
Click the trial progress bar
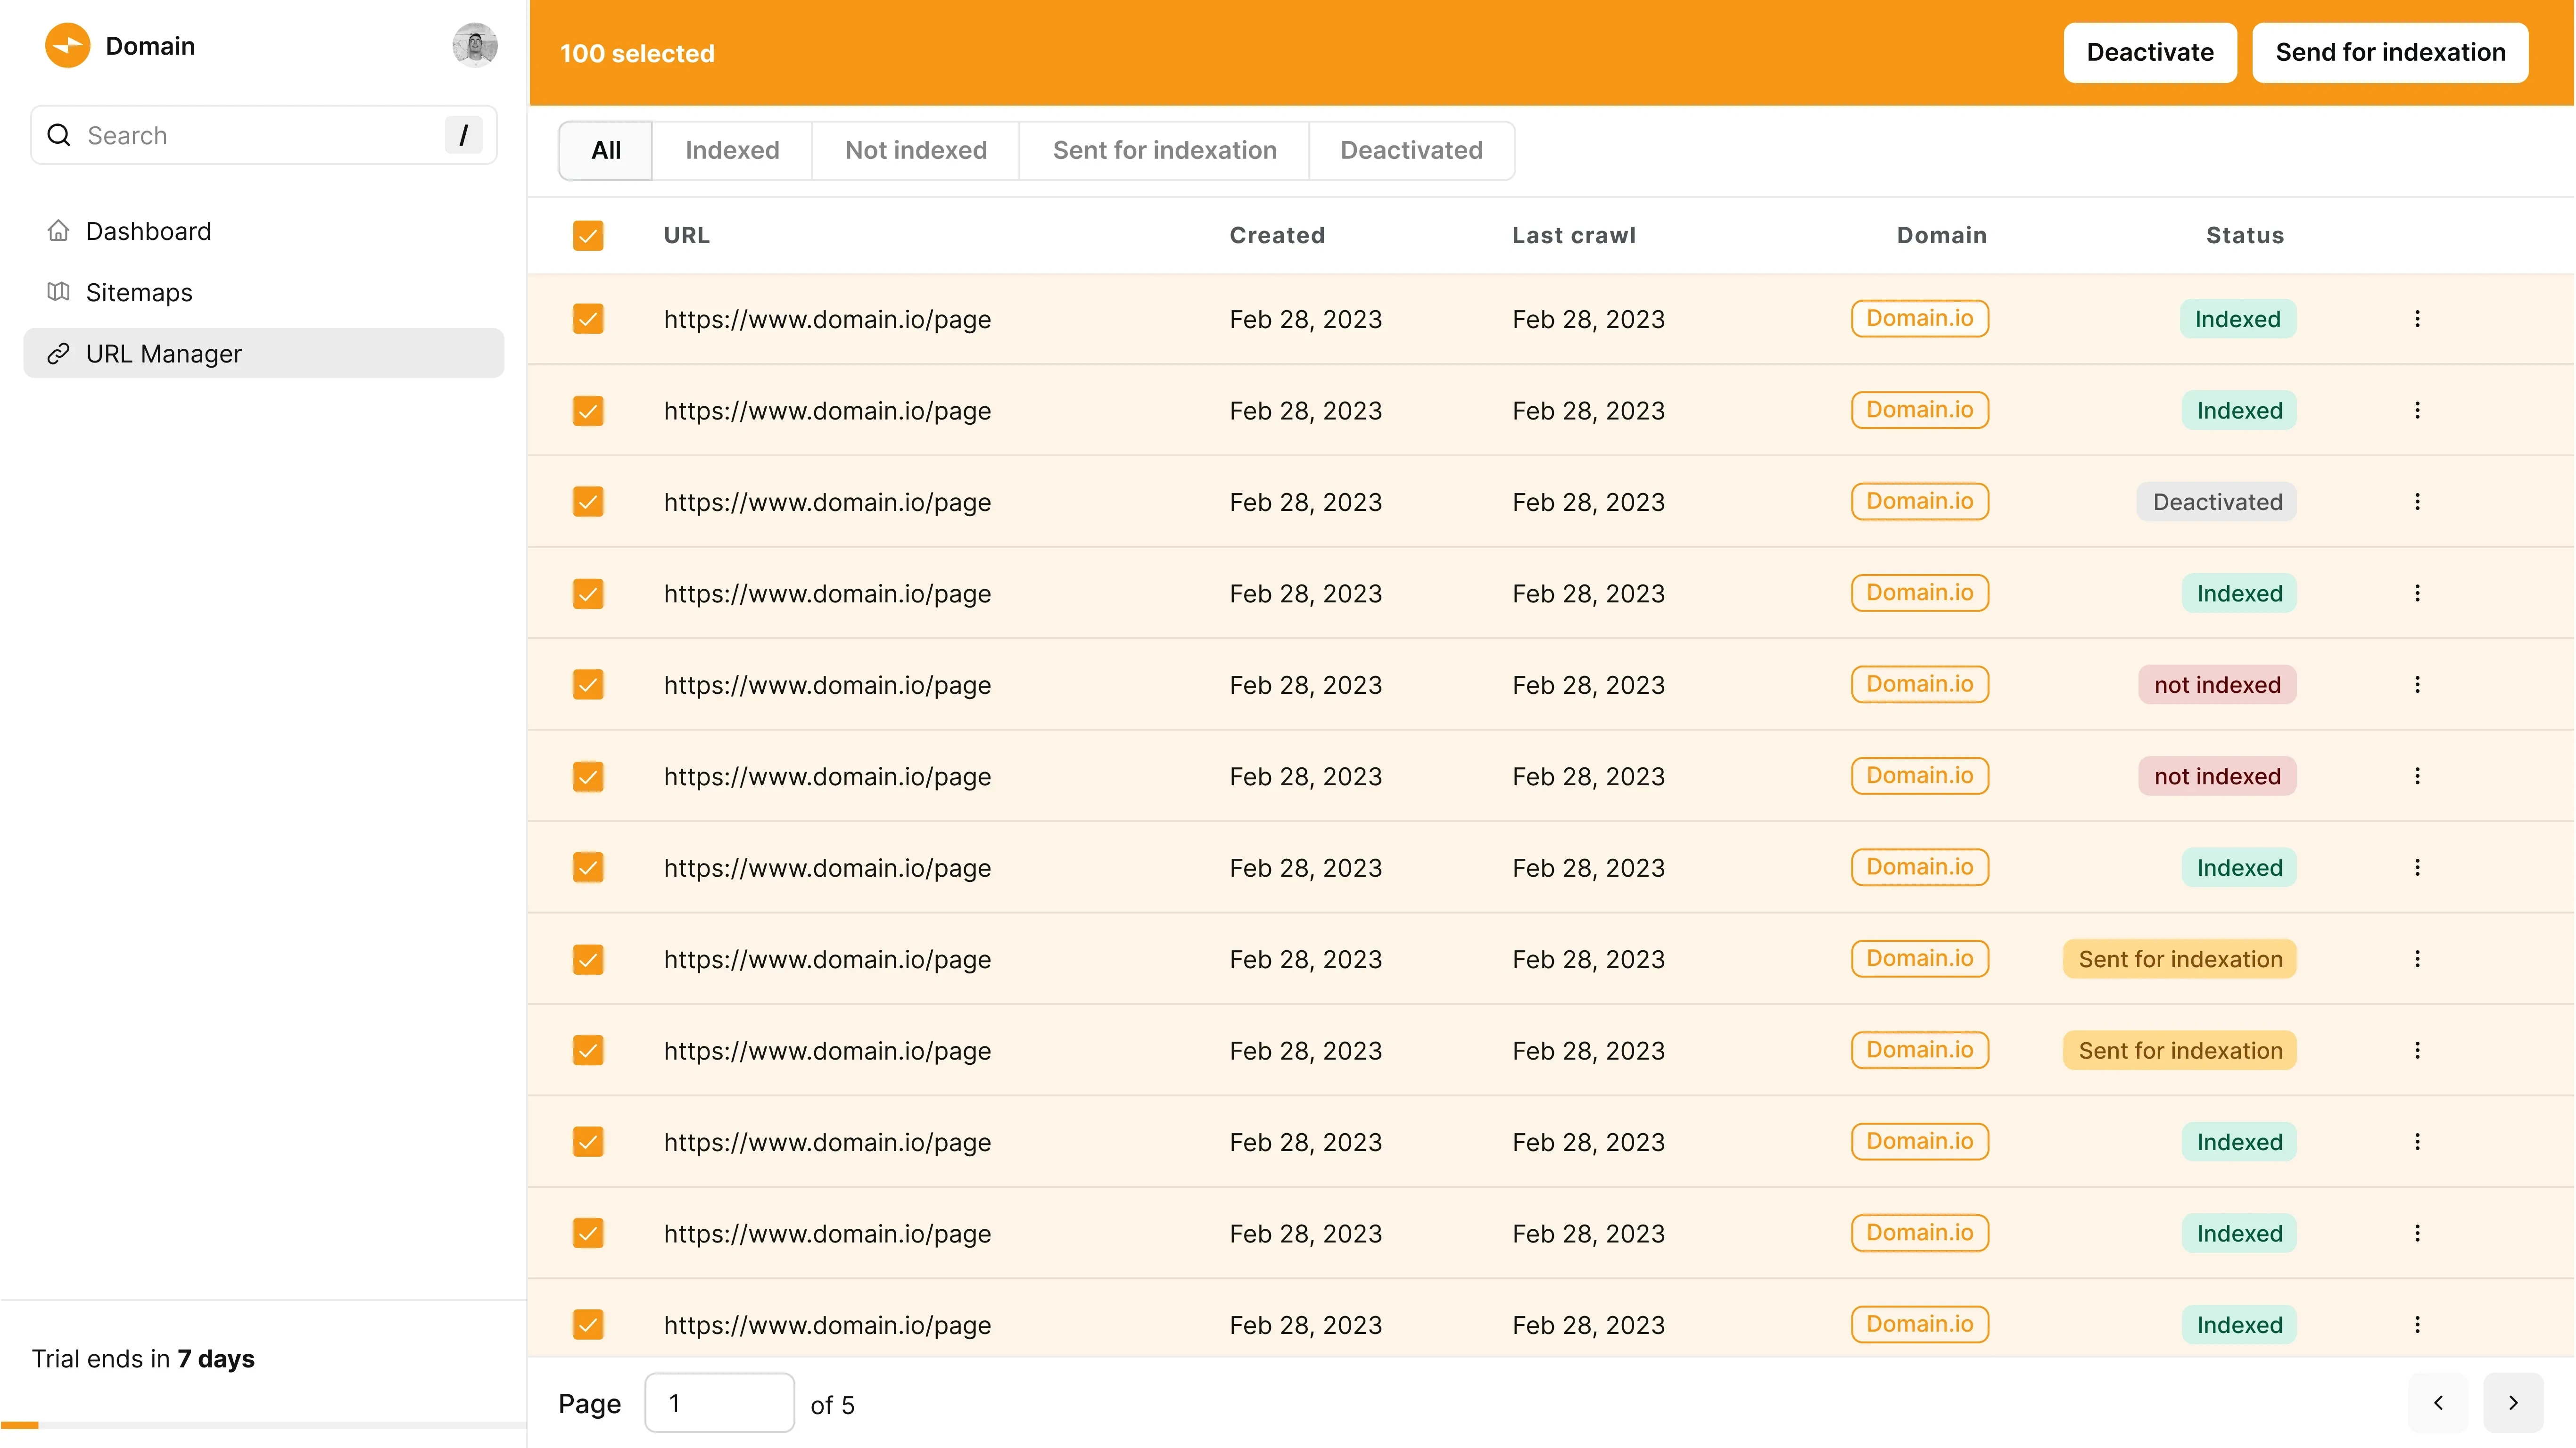point(264,1425)
